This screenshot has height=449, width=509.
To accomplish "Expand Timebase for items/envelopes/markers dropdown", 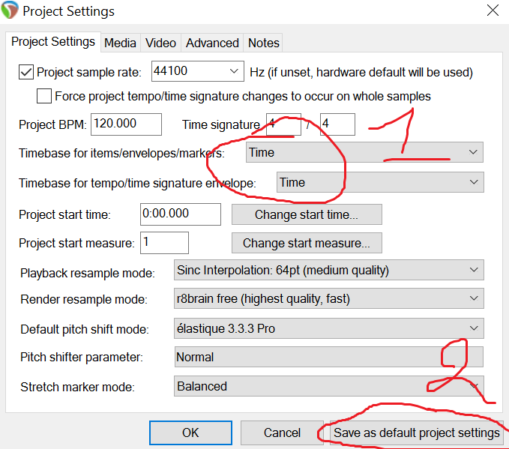I will [364, 153].
